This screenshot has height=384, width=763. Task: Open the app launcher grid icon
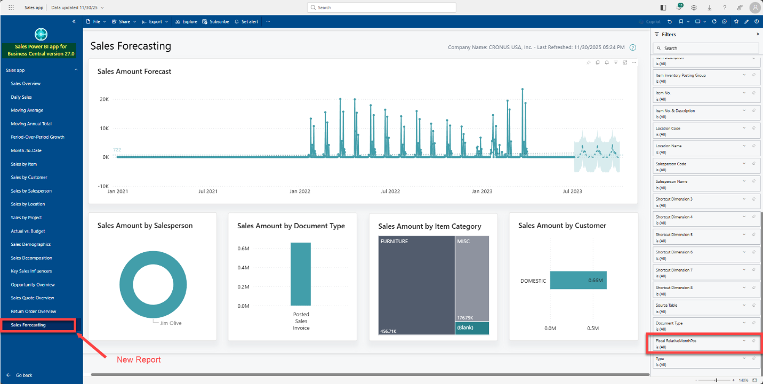click(11, 7)
